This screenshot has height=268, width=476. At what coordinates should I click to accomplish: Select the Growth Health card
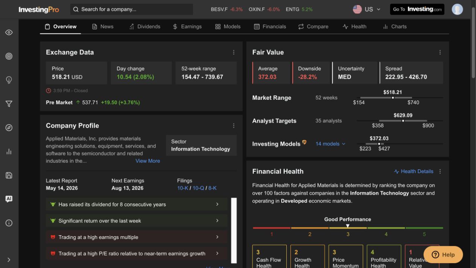307,256
